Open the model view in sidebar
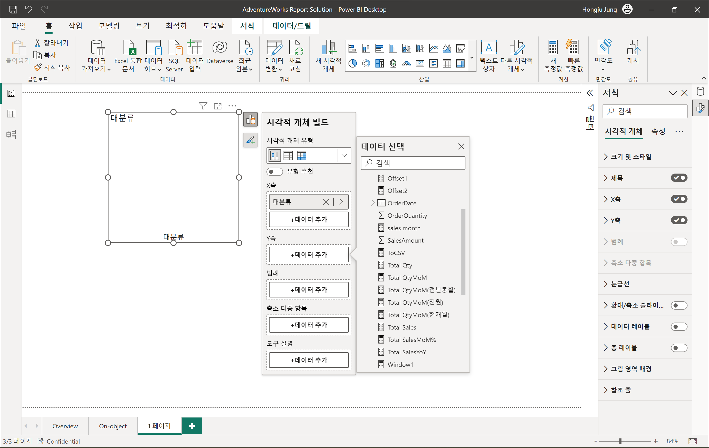 tap(11, 135)
